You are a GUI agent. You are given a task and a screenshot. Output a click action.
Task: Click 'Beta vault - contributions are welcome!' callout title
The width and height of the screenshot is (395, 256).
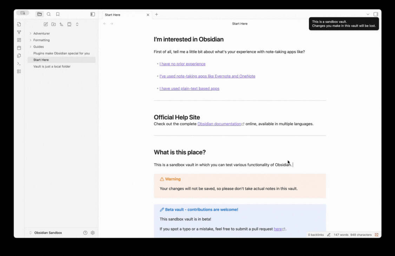pos(202,210)
